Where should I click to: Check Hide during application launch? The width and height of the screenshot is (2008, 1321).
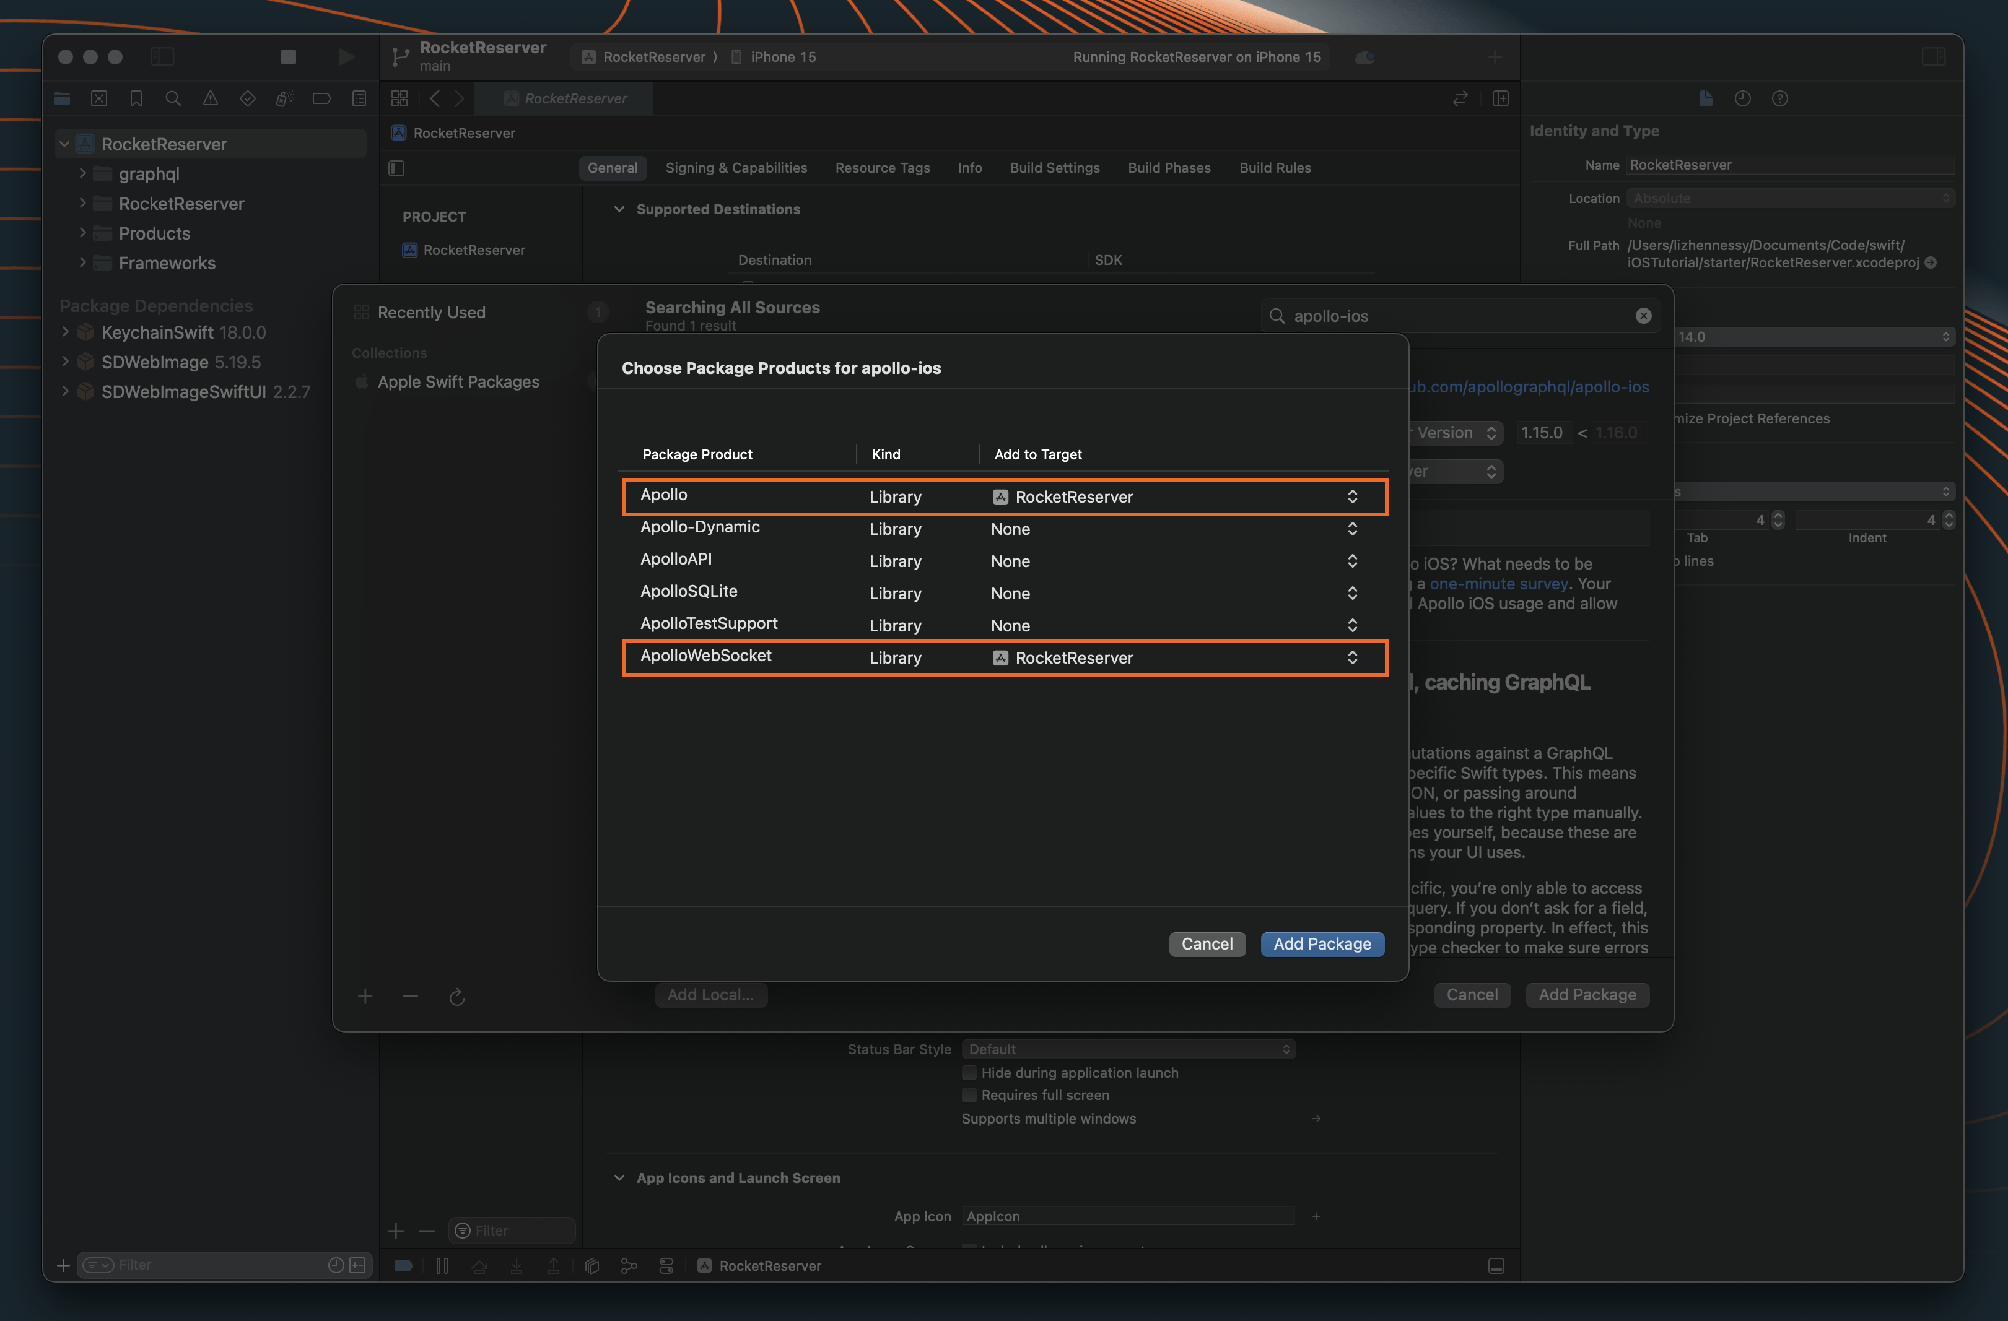pyautogui.click(x=969, y=1072)
